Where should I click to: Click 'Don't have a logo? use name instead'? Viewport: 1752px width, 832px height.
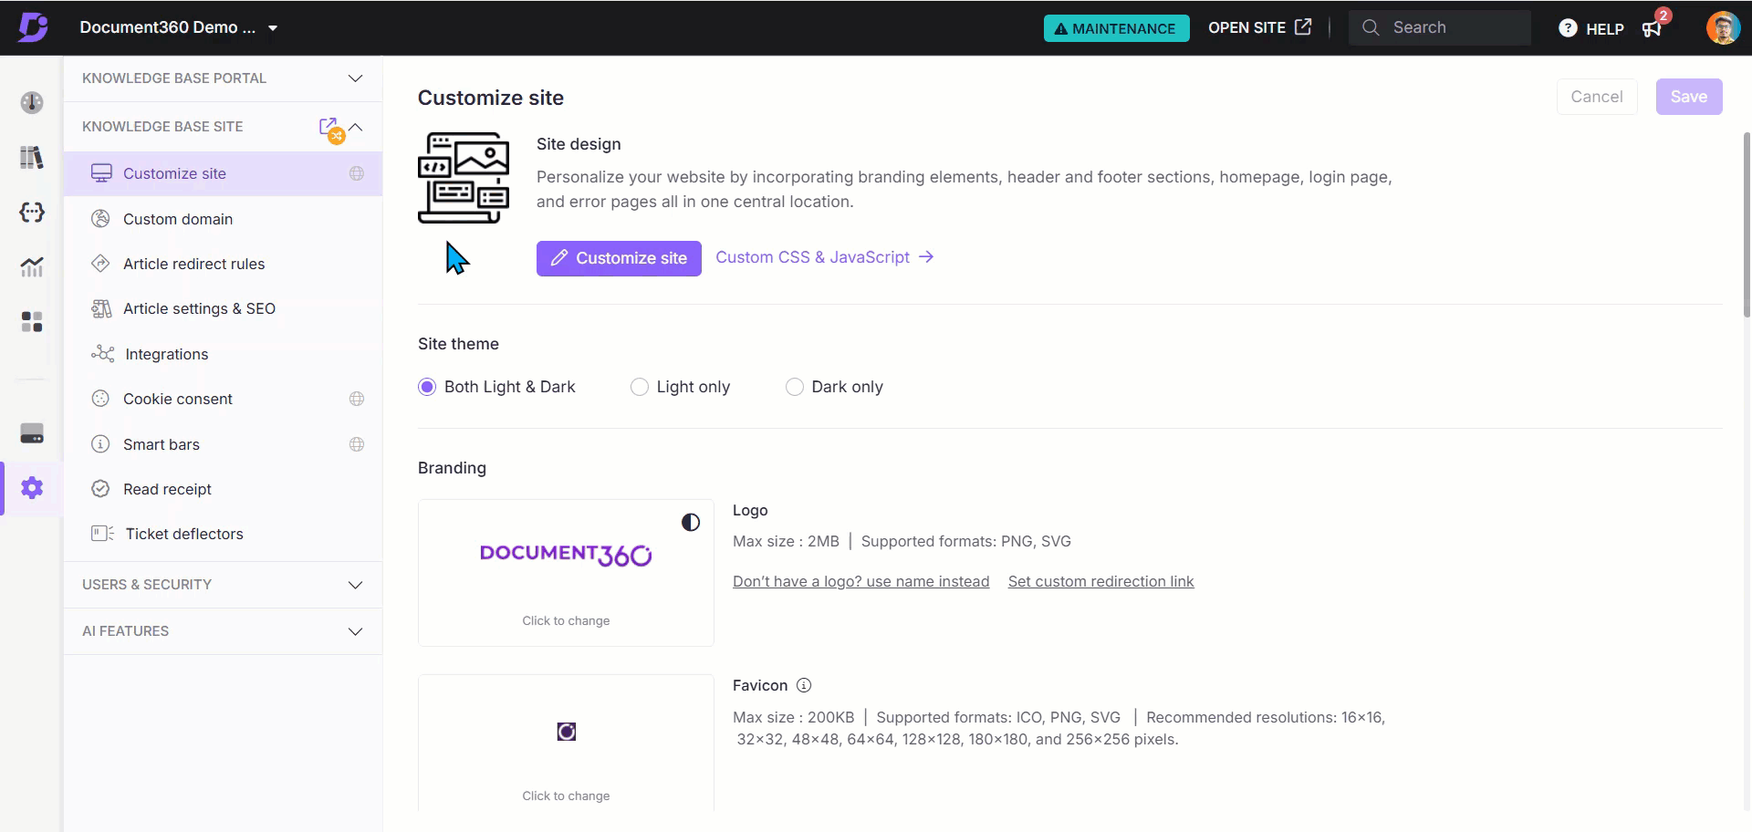[x=860, y=581]
